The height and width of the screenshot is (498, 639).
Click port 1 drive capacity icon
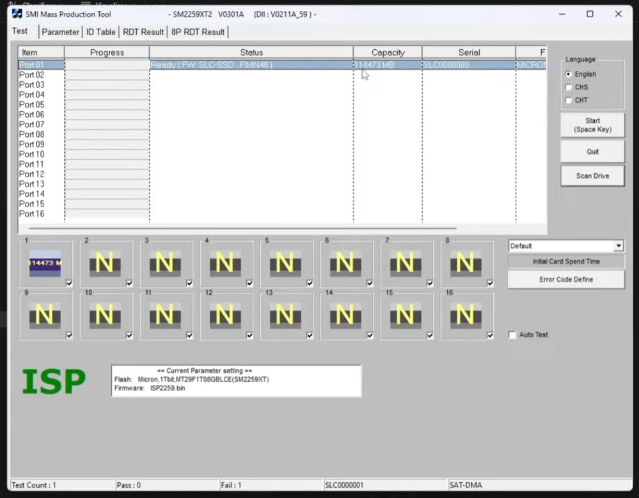[45, 263]
